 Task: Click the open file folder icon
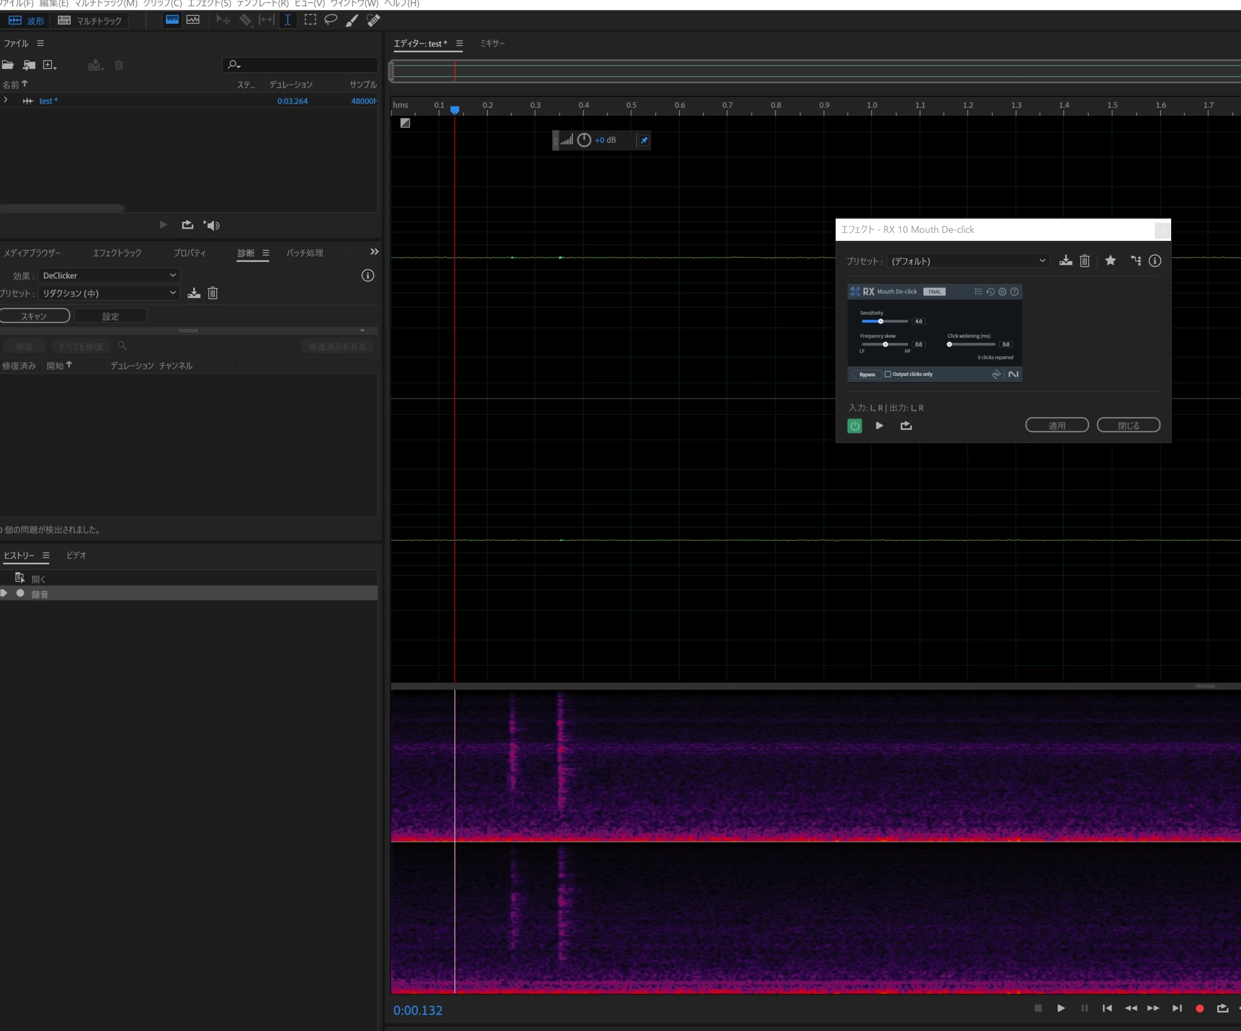point(8,65)
